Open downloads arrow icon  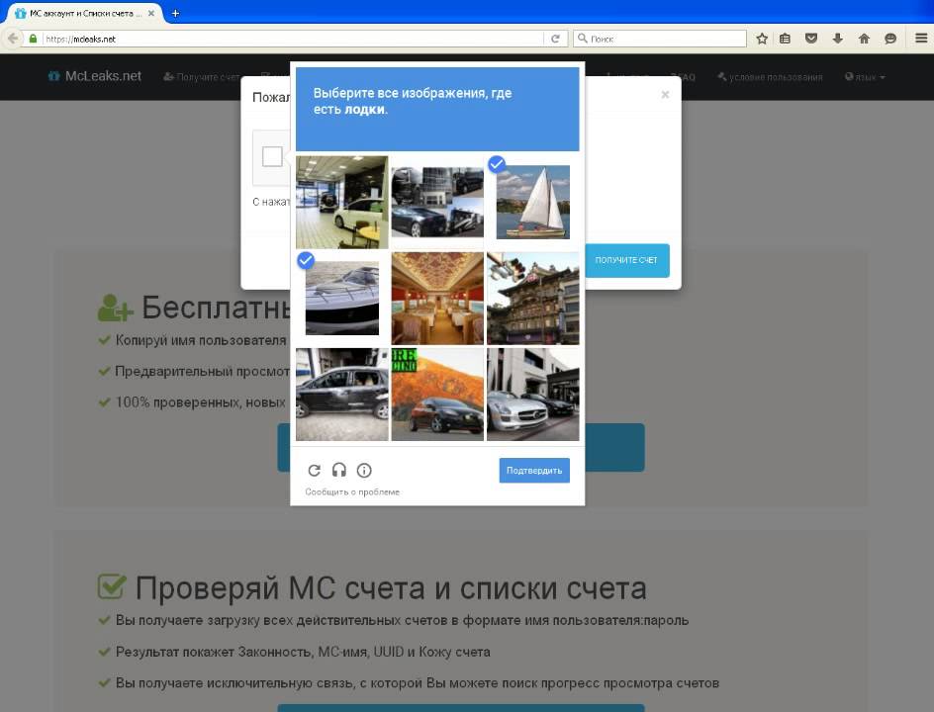point(837,39)
